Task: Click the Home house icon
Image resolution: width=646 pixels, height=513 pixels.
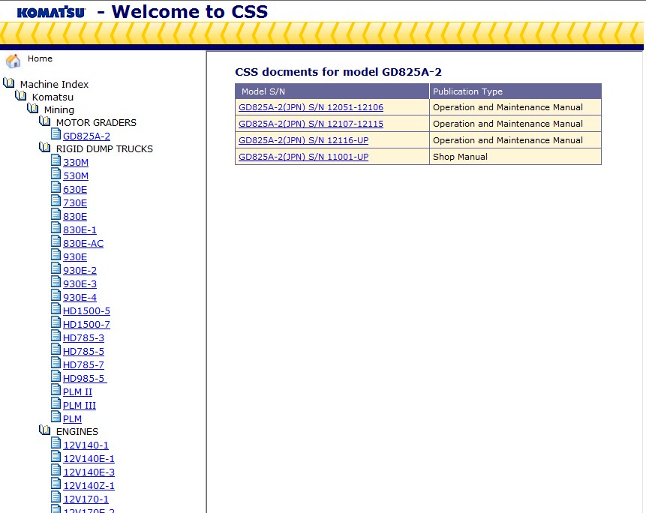Action: pyautogui.click(x=14, y=61)
